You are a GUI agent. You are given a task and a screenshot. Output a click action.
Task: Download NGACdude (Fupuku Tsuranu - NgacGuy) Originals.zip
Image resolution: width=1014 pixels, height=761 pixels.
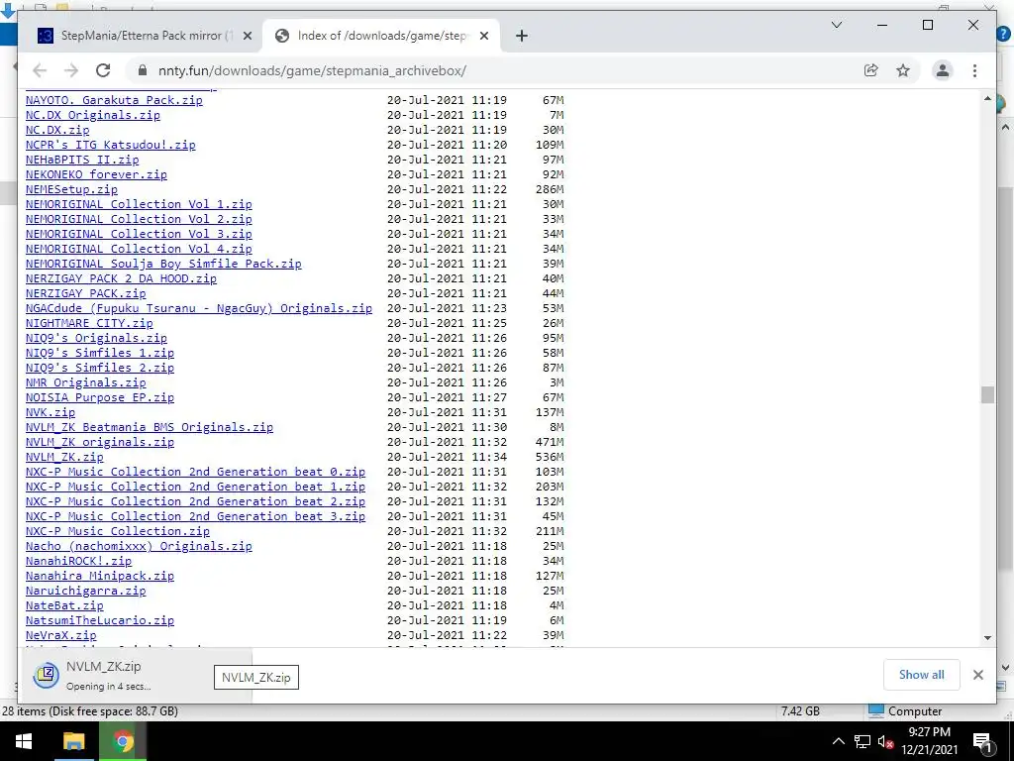click(198, 309)
